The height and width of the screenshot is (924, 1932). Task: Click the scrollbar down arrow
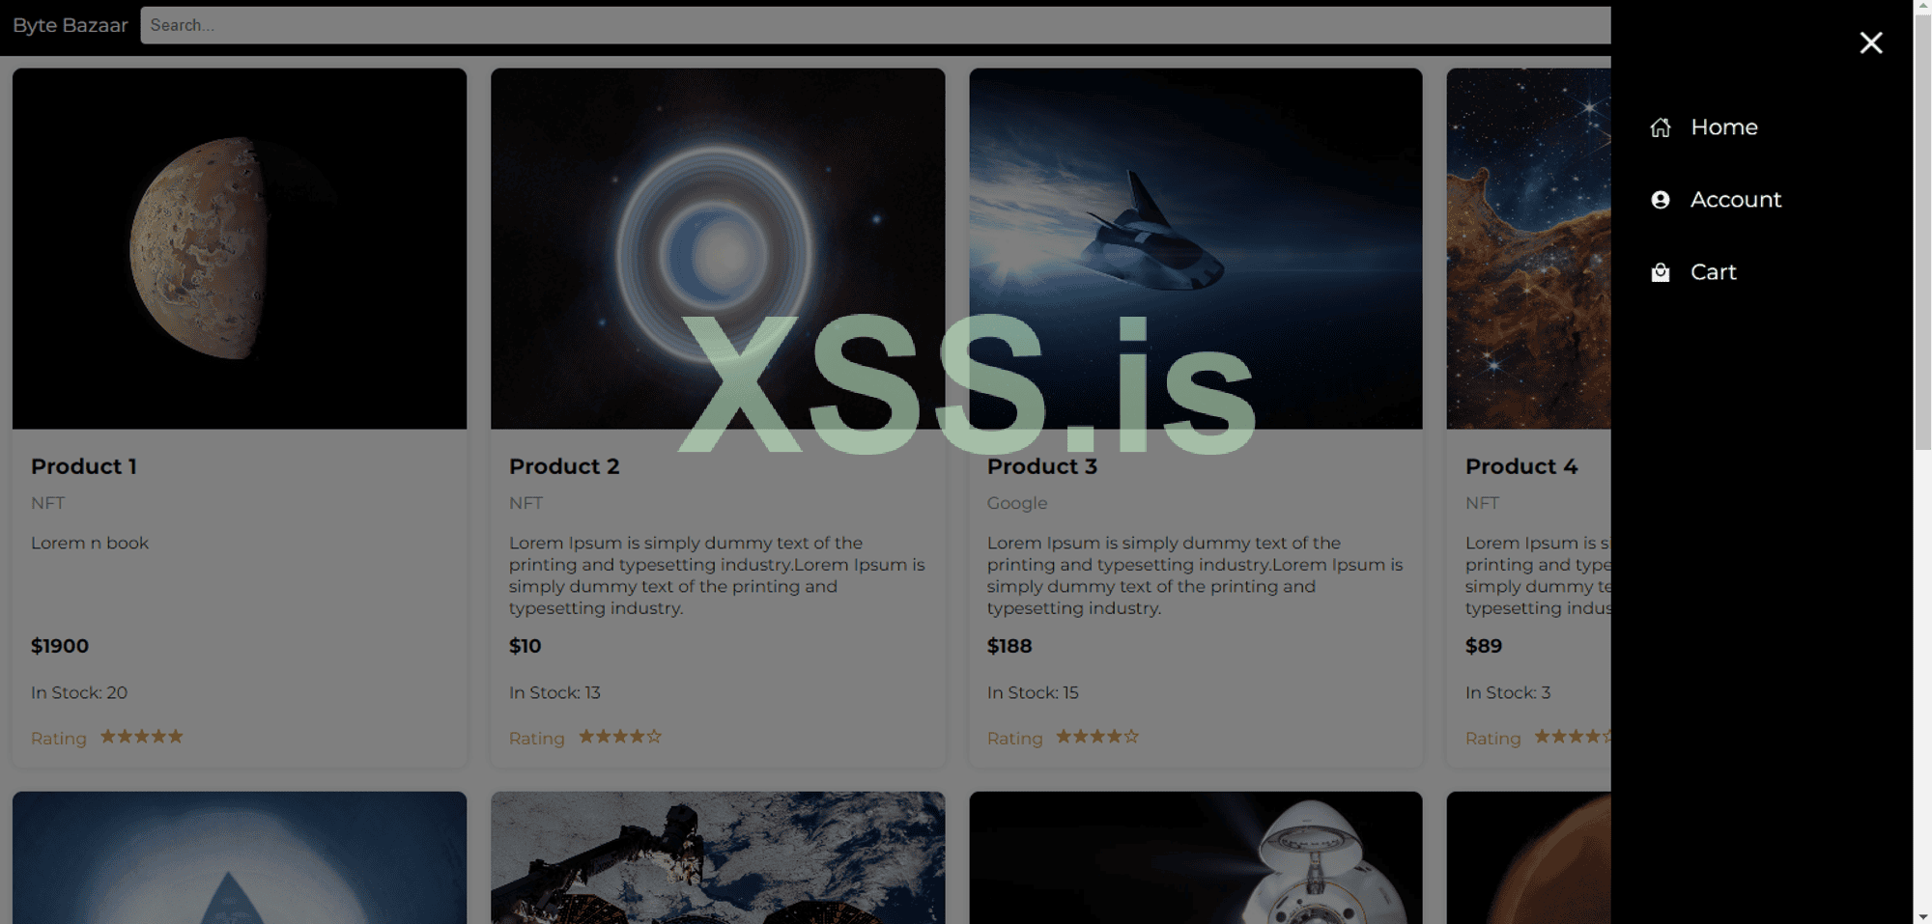(1922, 916)
